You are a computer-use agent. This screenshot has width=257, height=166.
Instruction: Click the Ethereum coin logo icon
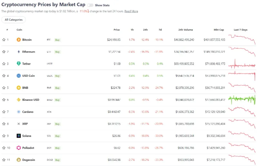pos(19,52)
